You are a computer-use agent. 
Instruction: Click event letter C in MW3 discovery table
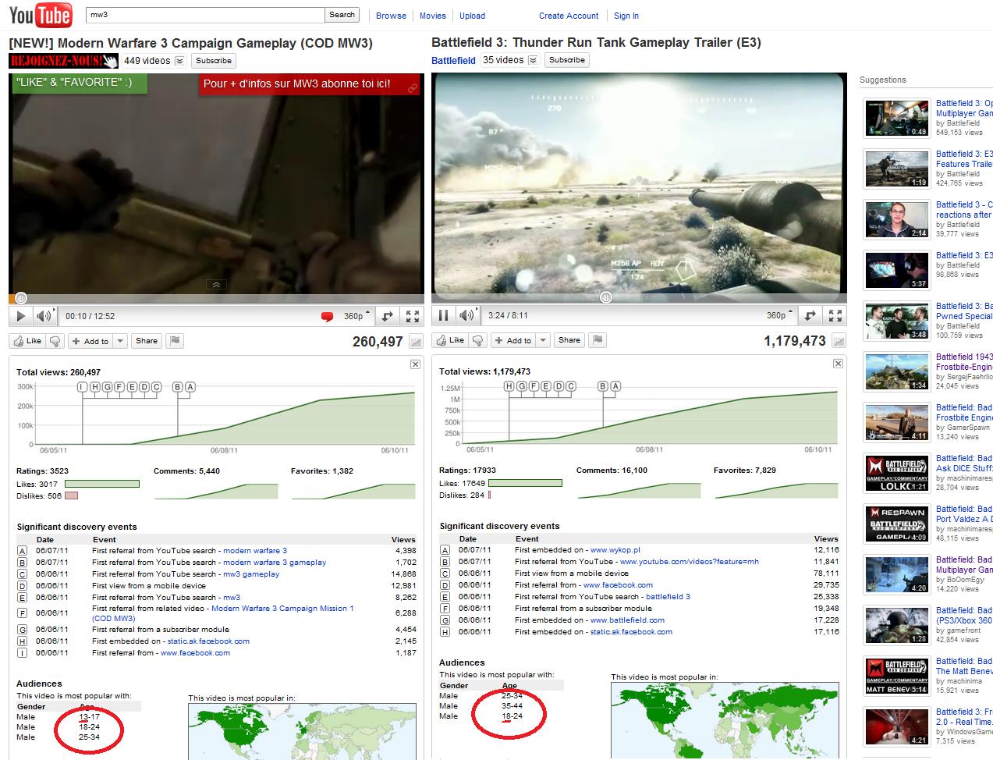[x=23, y=574]
